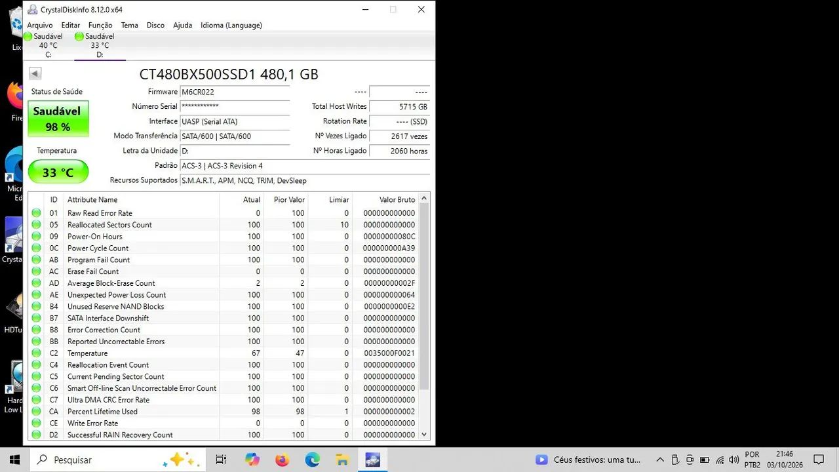Launch Copilot from the taskbar
The image size is (839, 472).
(x=252, y=460)
